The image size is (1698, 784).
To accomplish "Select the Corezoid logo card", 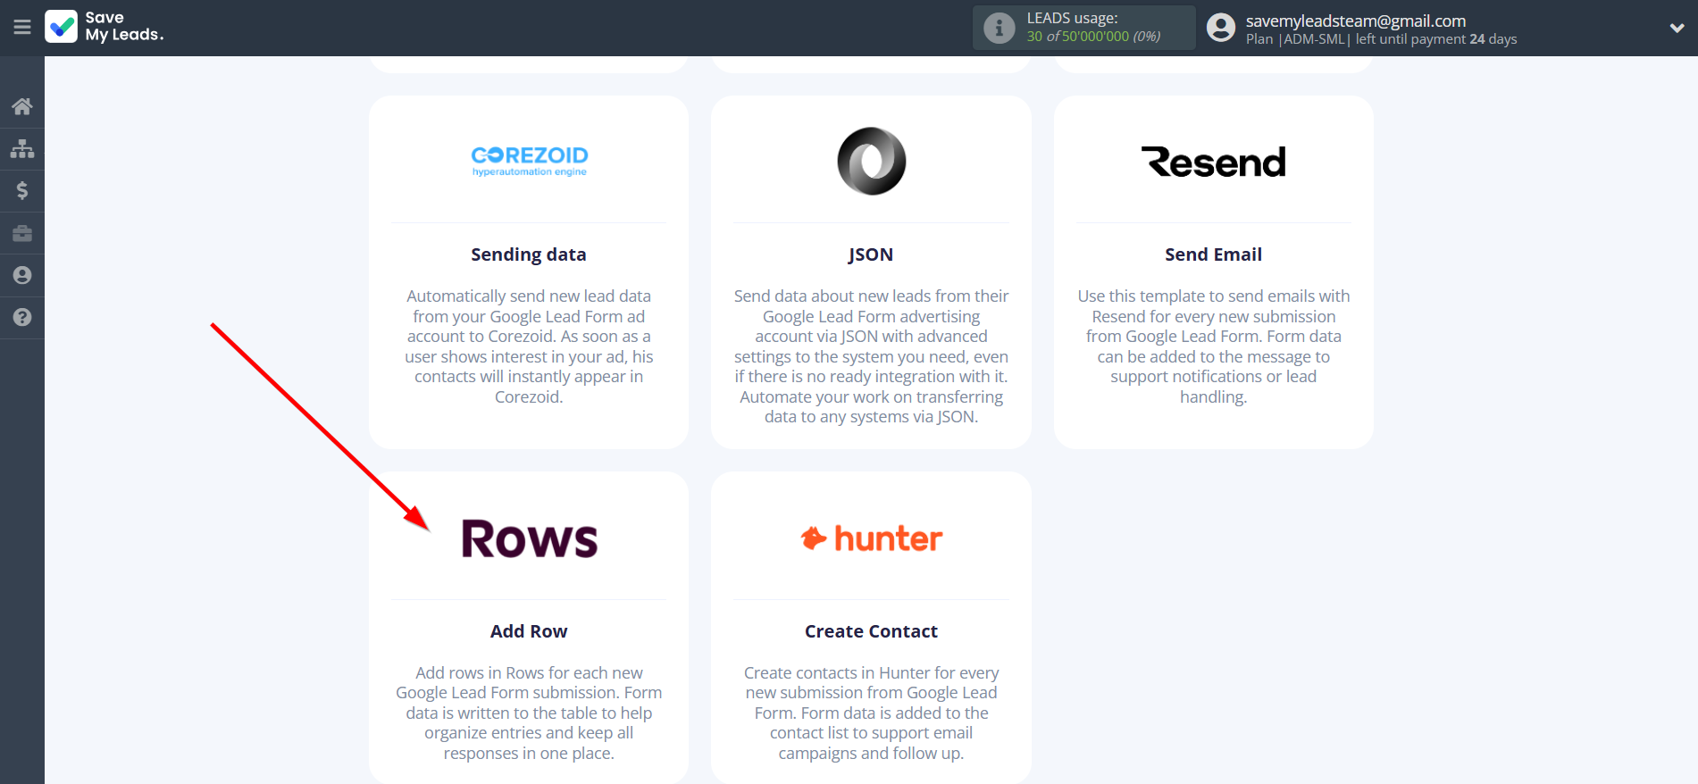I will [x=529, y=161].
